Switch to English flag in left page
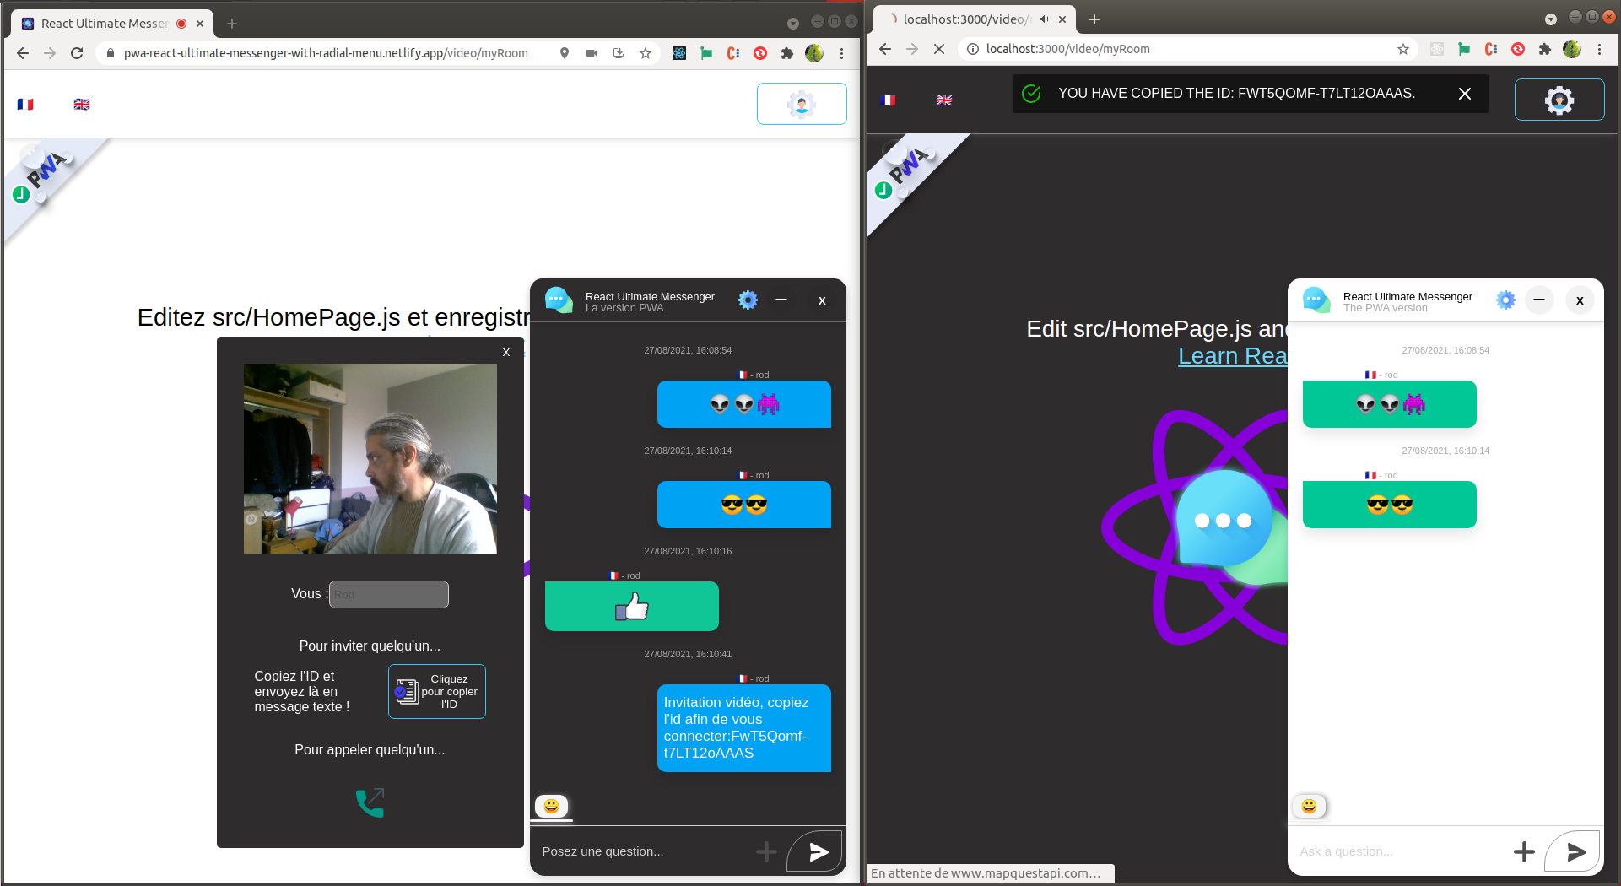Screen dimensions: 1621x886 click(82, 104)
